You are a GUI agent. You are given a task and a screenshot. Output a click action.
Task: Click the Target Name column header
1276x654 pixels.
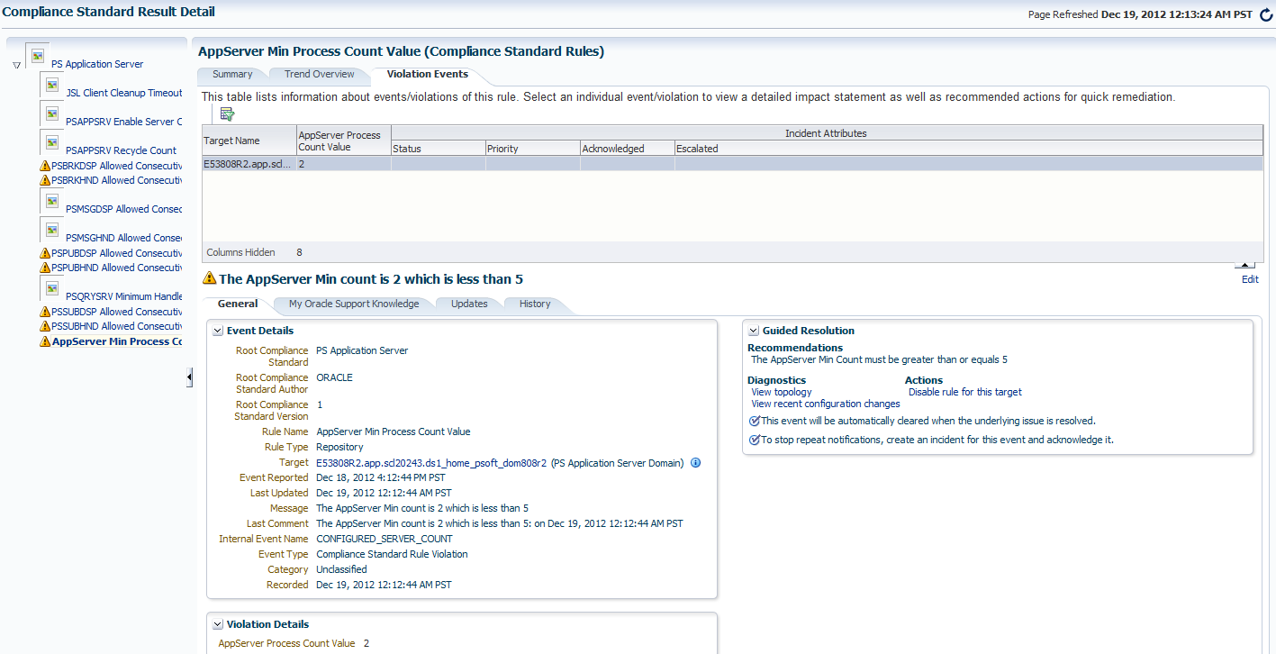[x=249, y=141]
